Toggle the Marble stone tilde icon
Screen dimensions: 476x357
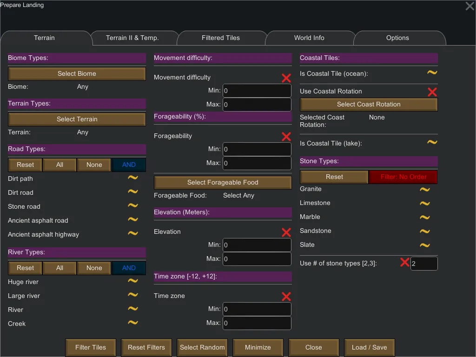click(x=424, y=218)
